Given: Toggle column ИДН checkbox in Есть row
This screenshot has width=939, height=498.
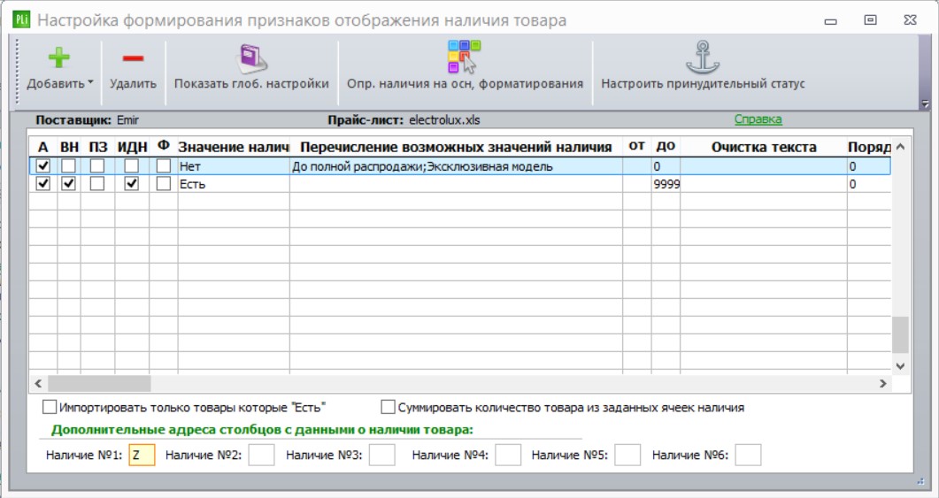Looking at the screenshot, I should click(x=132, y=184).
